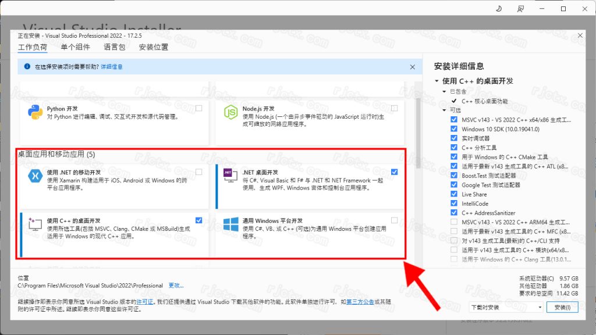Click the blue info icon in help banner
Image resolution: width=596 pixels, height=335 pixels.
tap(27, 67)
